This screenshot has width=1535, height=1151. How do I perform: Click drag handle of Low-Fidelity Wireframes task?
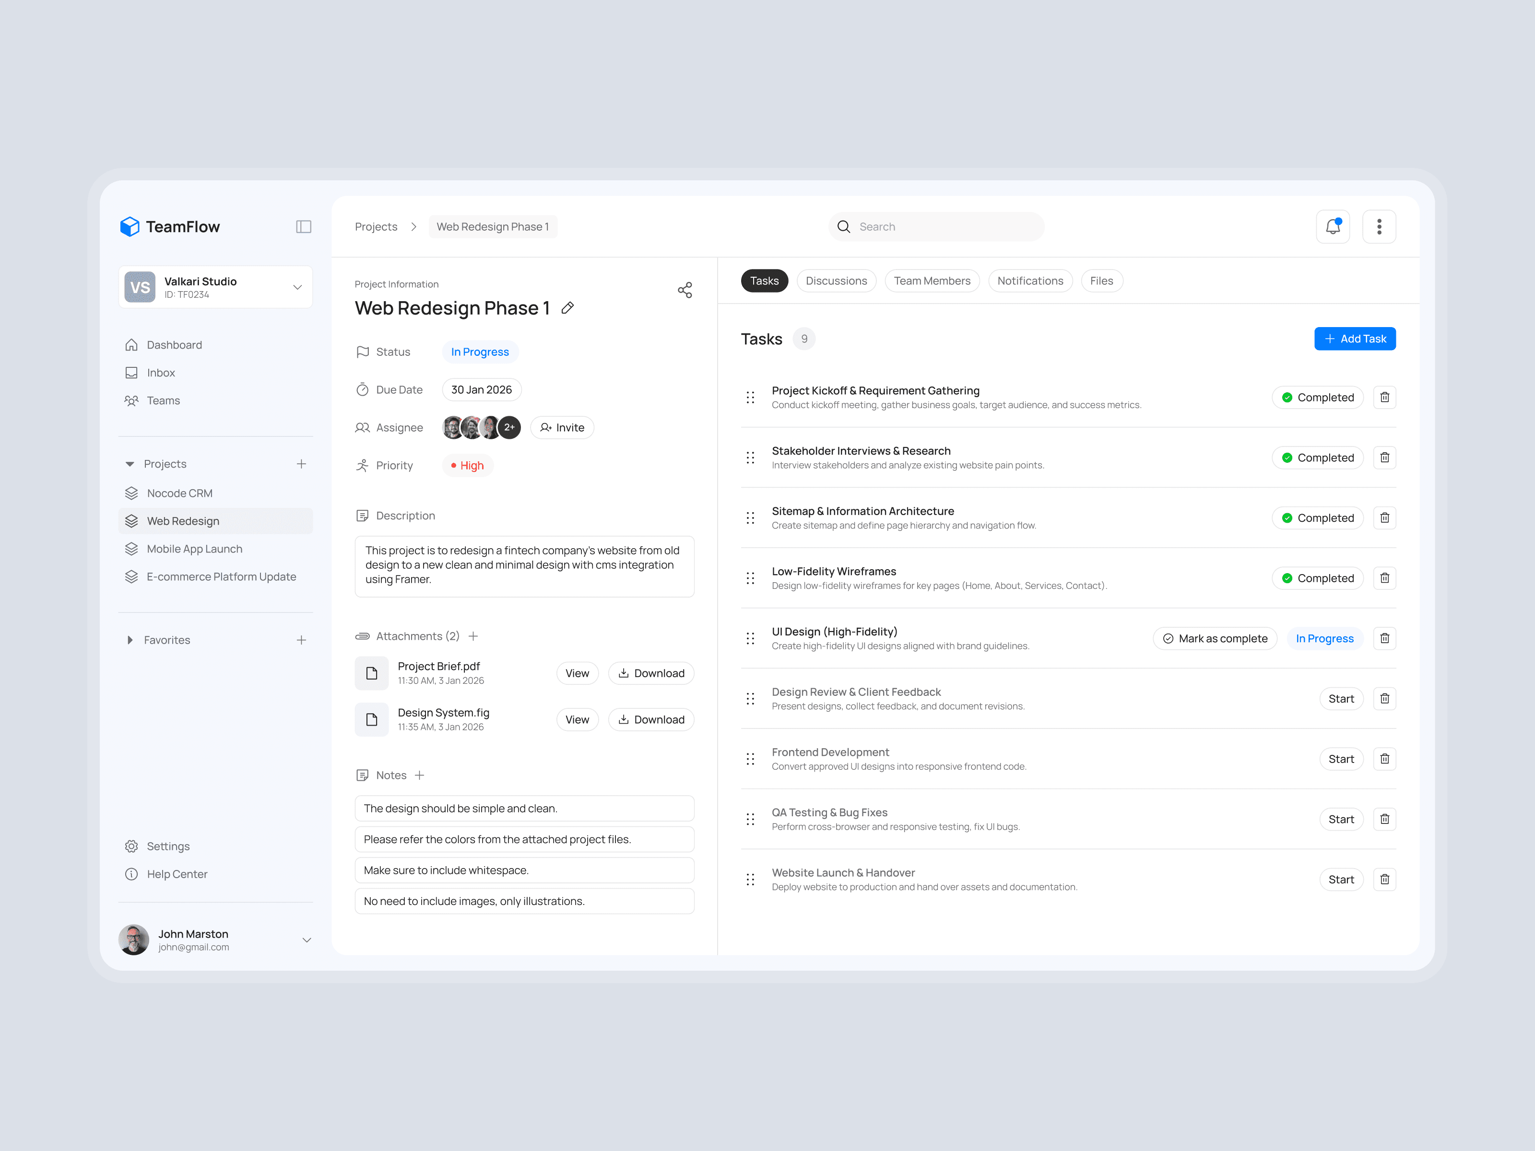750,578
